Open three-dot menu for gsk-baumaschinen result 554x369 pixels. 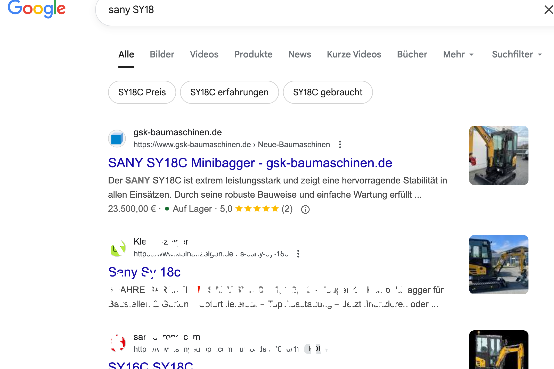[340, 145]
